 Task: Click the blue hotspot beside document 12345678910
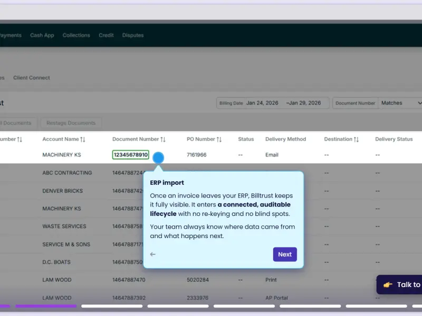point(158,157)
